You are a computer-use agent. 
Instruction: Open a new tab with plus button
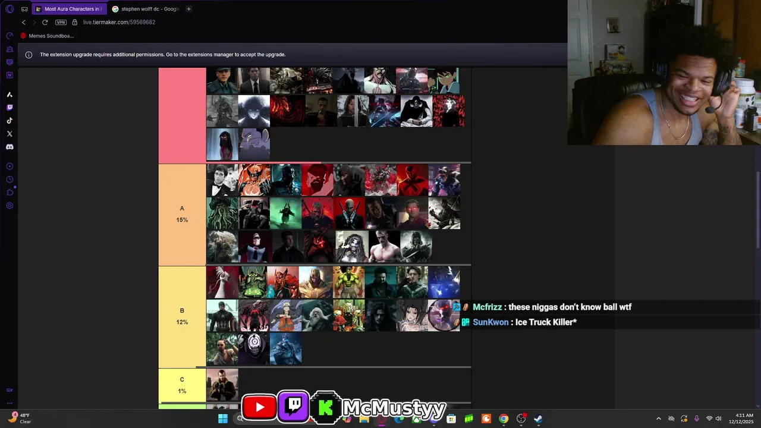[x=188, y=9]
